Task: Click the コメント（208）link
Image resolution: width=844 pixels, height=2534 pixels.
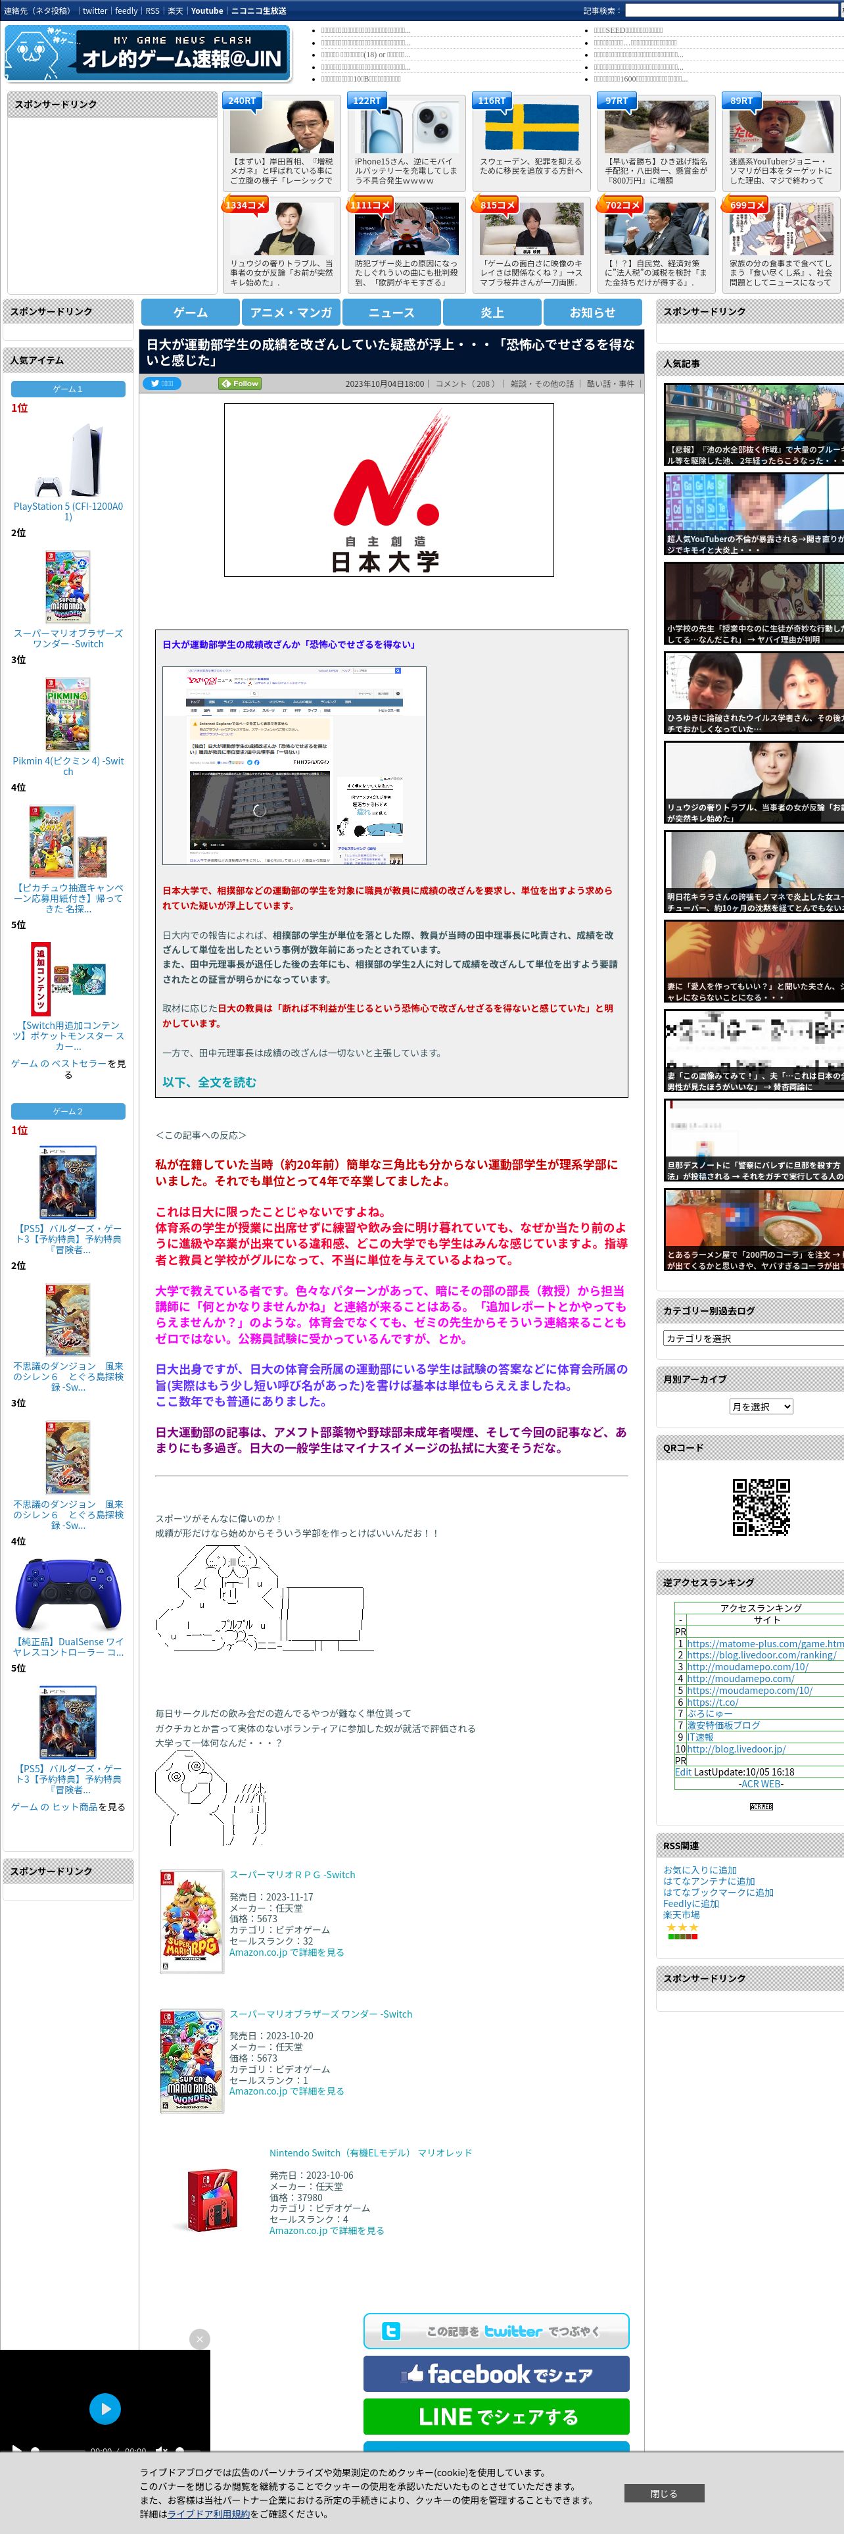Action: click(x=465, y=384)
